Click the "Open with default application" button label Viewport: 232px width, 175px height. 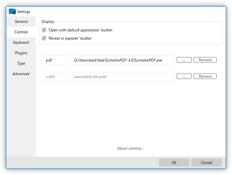80,30
